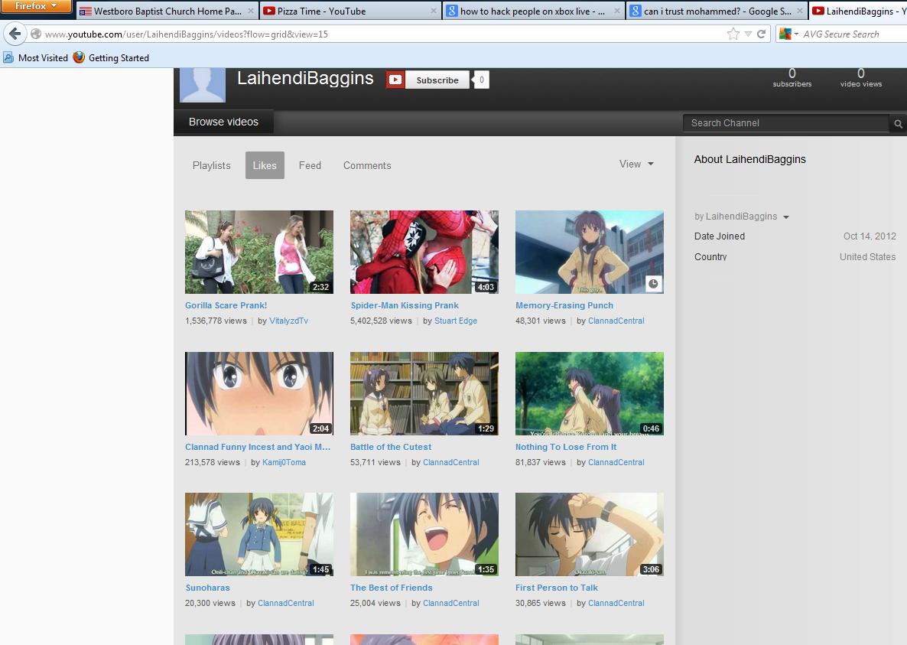Click the Google favicon on hack people tab

452,11
